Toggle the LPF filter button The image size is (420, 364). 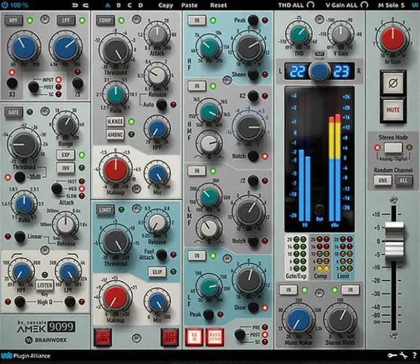click(x=66, y=20)
